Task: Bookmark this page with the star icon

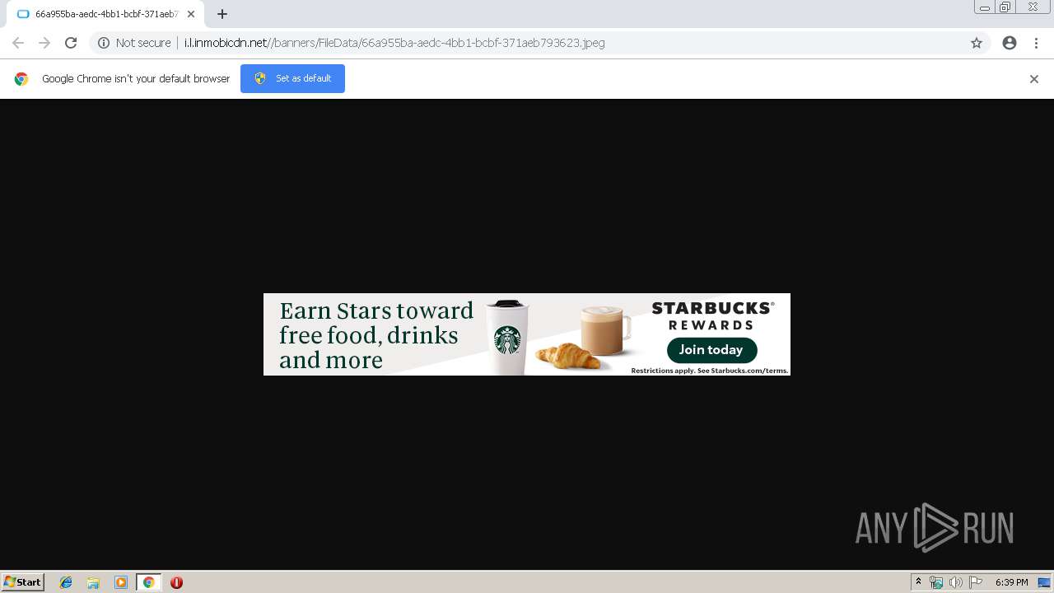Action: click(977, 43)
